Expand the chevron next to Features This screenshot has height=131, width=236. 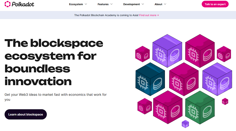click(112, 4)
